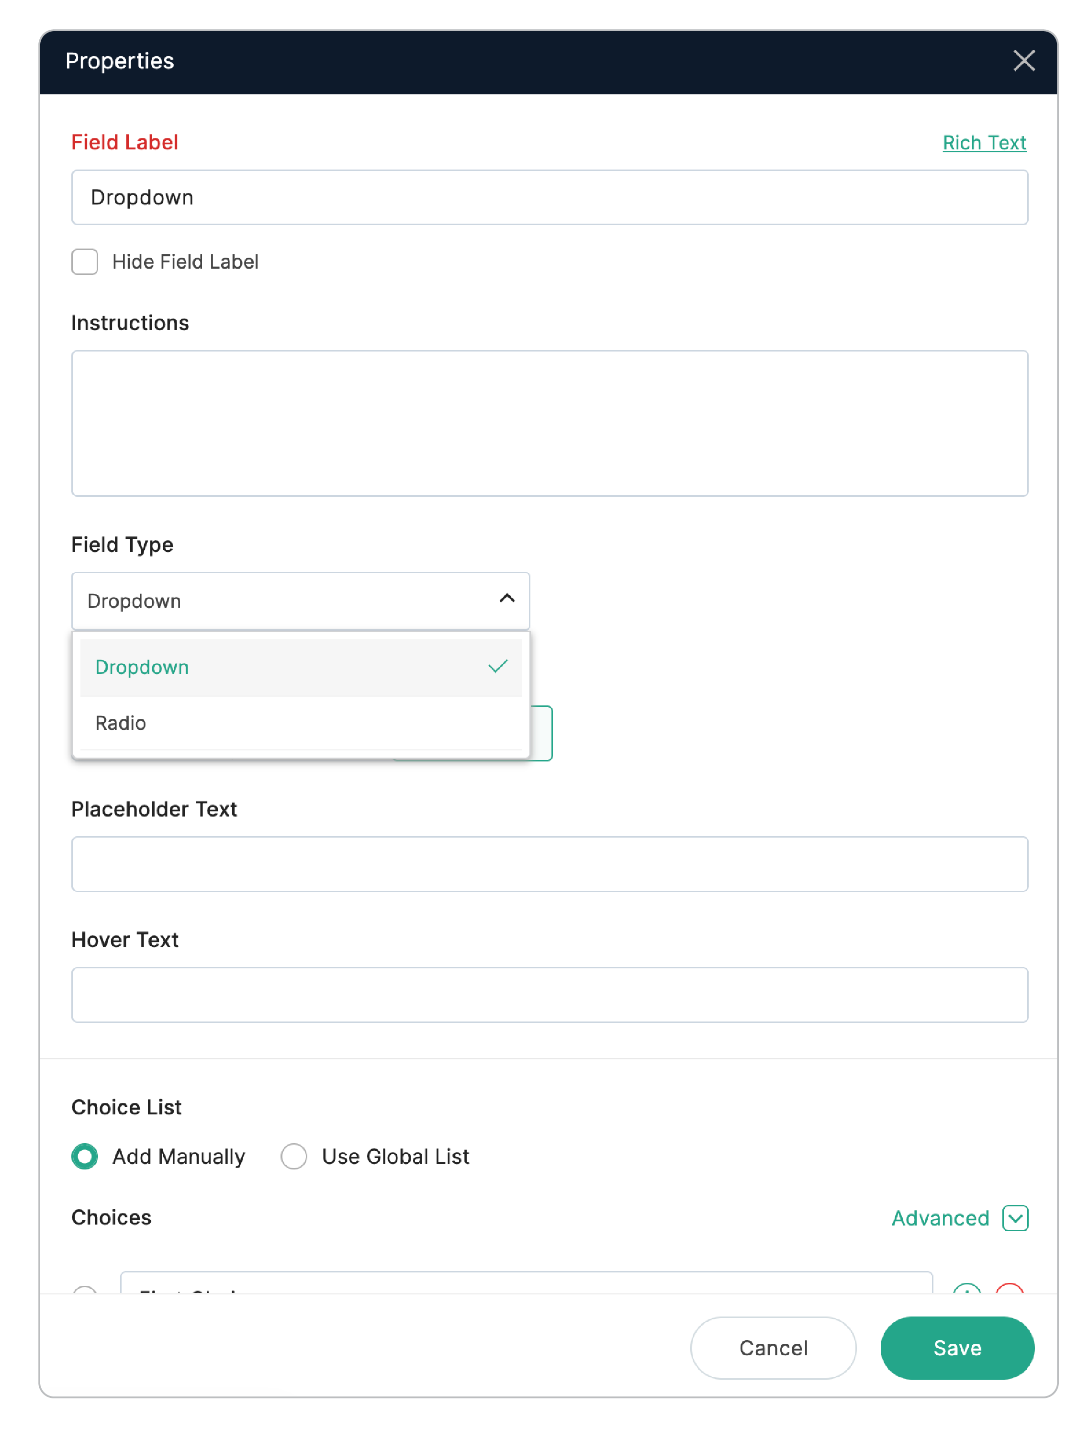The height and width of the screenshot is (1430, 1089).
Task: Focus the Placeholder Text field
Action: [x=549, y=864]
